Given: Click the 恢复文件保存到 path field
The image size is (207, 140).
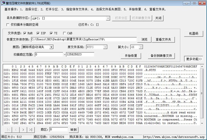Looking at the screenshot, I should tap(84, 39).
